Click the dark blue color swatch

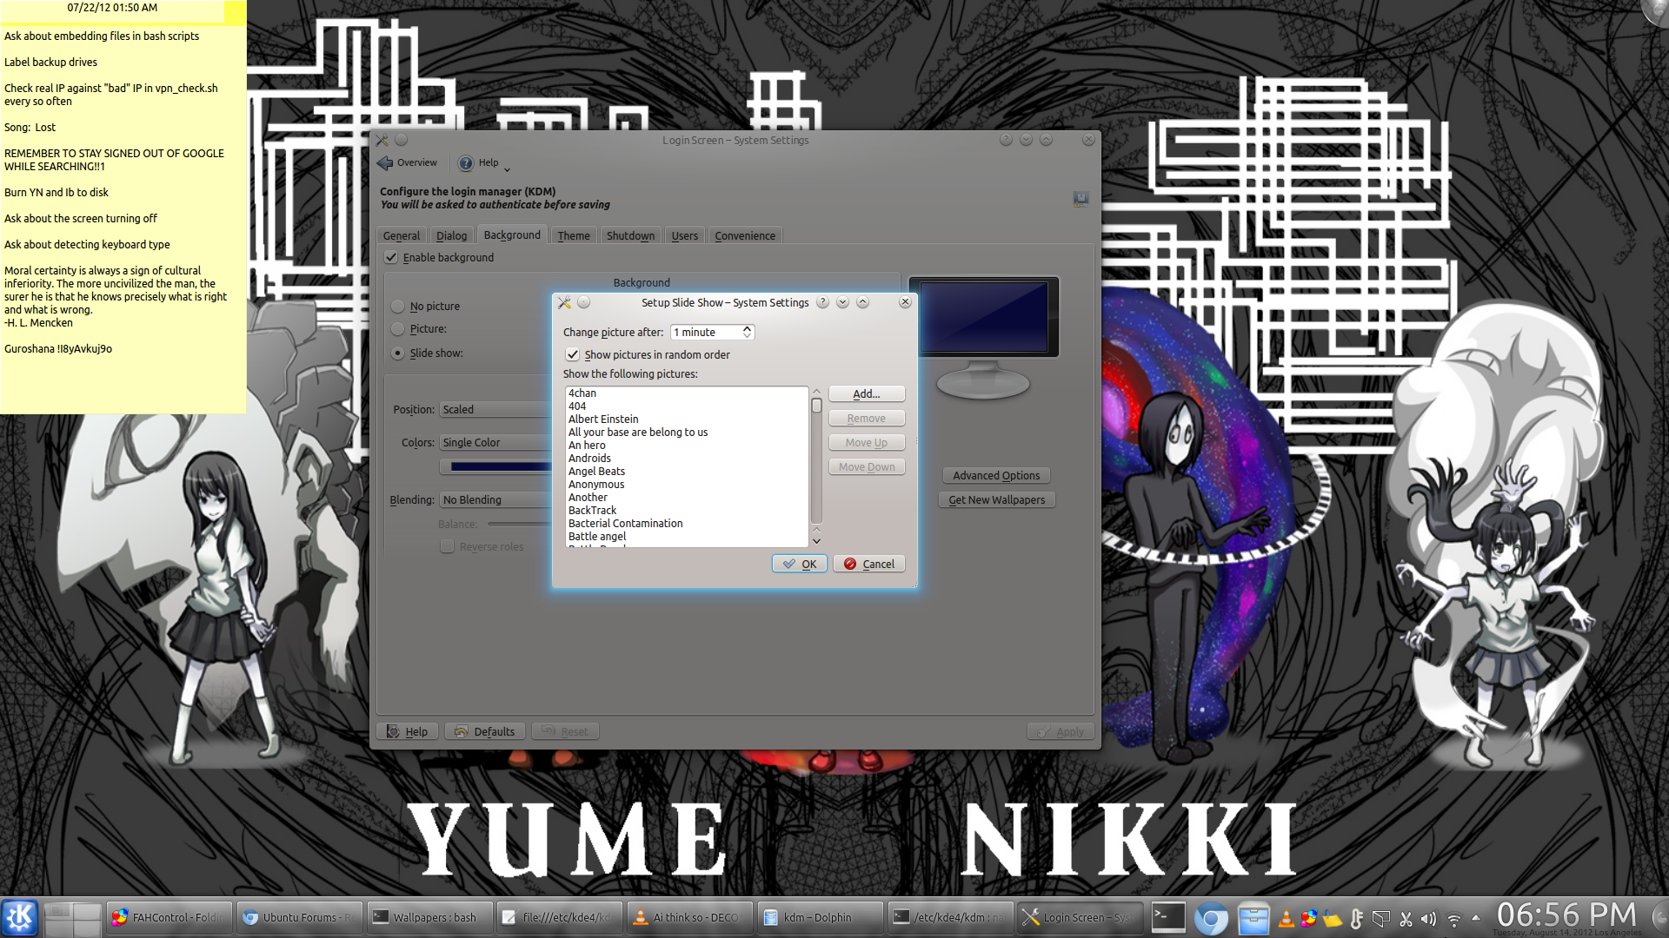(500, 466)
